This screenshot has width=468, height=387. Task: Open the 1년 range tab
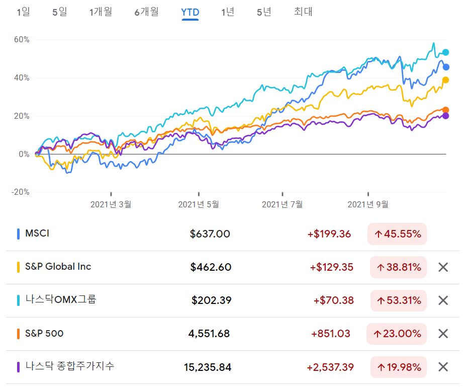pyautogui.click(x=228, y=12)
